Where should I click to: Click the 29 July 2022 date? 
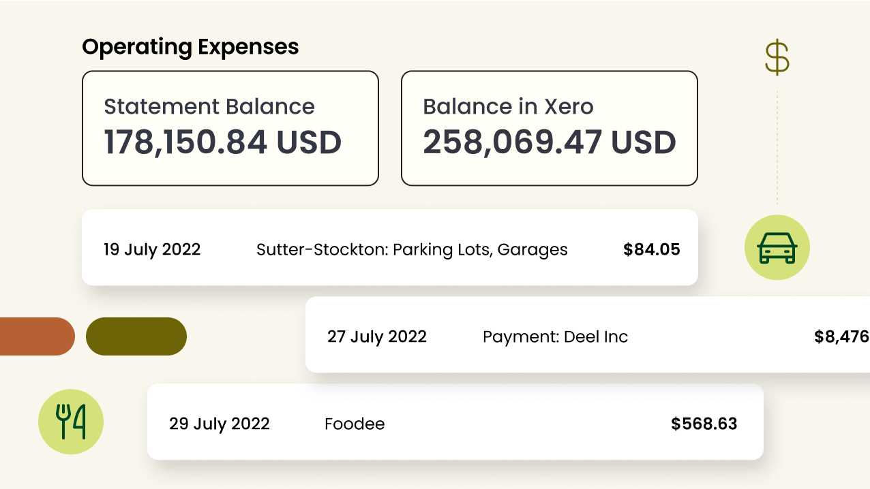click(220, 424)
